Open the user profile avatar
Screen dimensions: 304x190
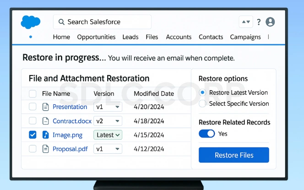pyautogui.click(x=270, y=22)
